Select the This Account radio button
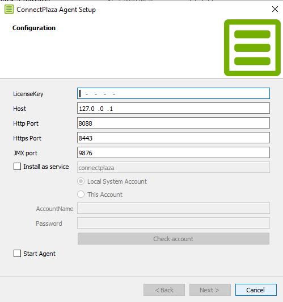Viewport: 283px width, 302px height. point(81,195)
